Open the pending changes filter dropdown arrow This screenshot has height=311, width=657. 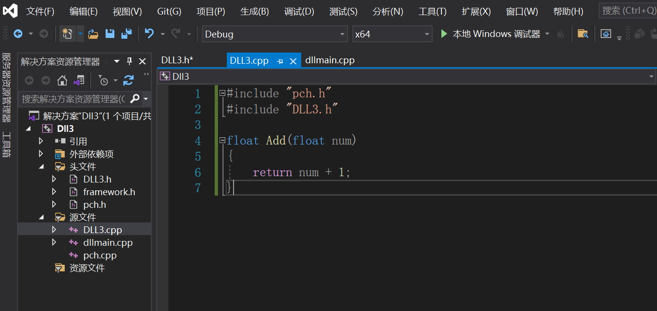pos(115,80)
